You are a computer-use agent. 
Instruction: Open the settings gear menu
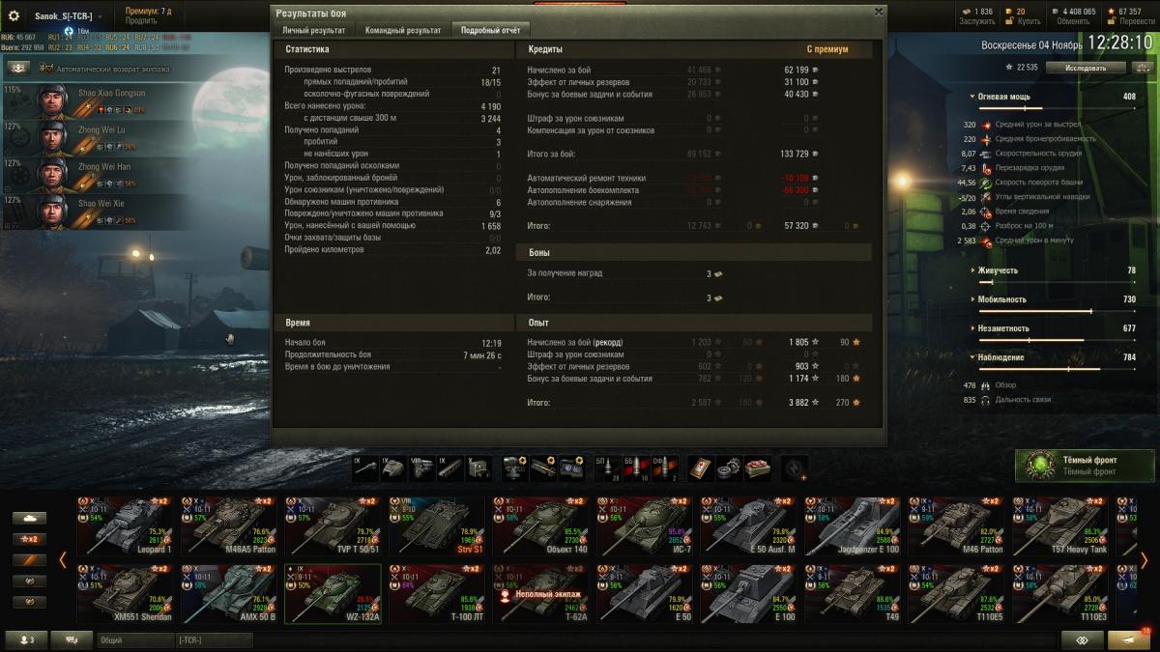point(14,16)
